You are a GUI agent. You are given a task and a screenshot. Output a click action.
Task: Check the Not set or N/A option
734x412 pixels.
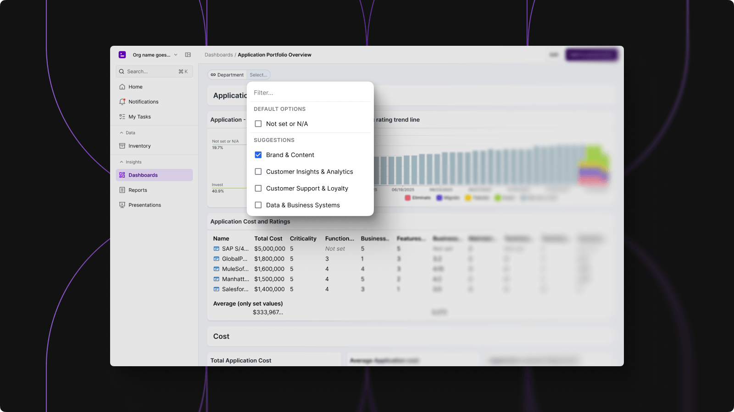click(x=258, y=124)
